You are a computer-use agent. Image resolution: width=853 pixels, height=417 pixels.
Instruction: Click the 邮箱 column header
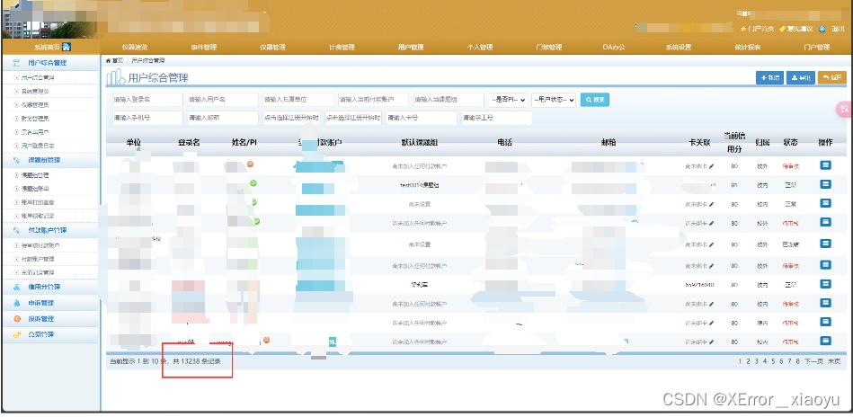(x=609, y=142)
